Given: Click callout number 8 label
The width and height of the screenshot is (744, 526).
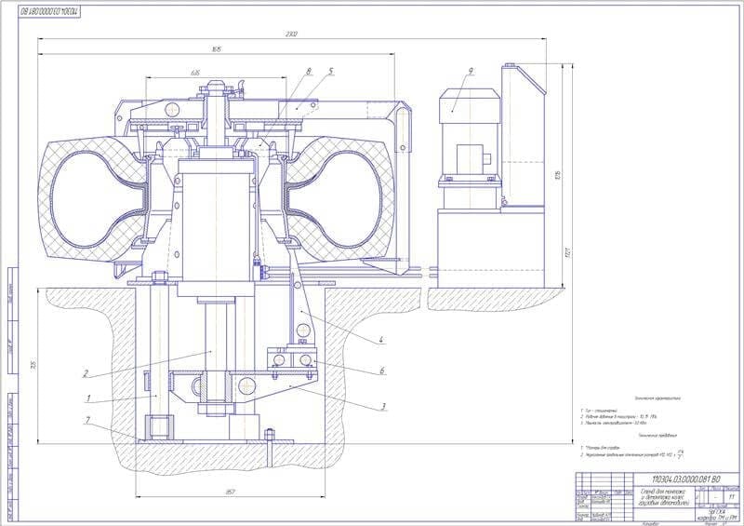Looking at the screenshot, I should click(x=309, y=72).
